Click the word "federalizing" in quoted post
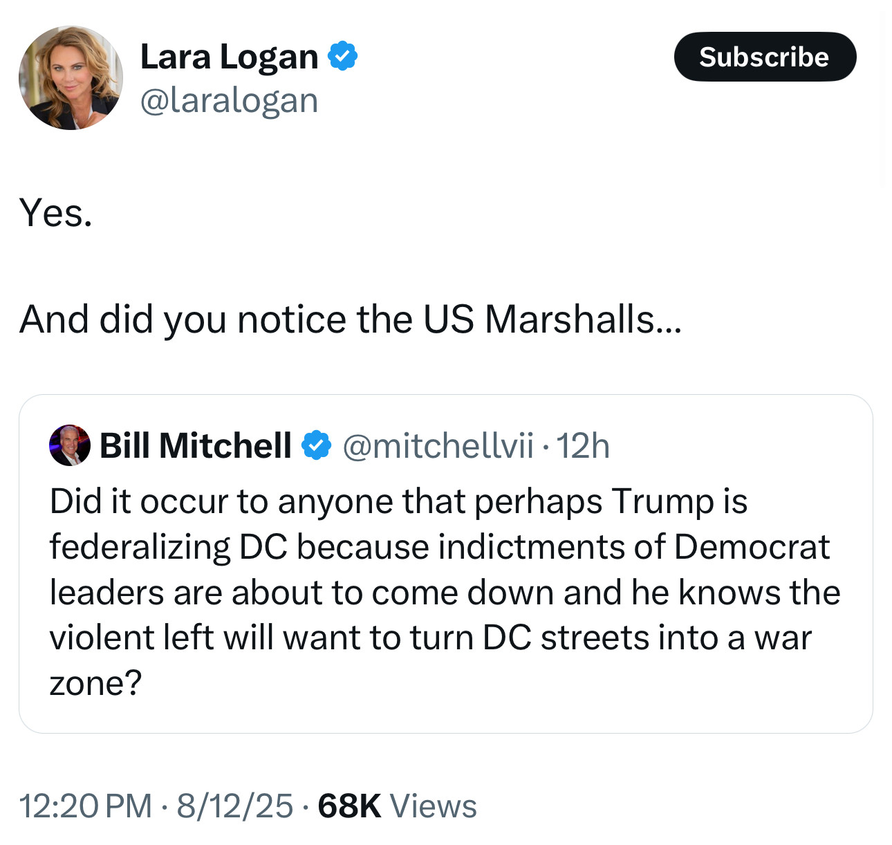Image resolution: width=892 pixels, height=845 pixels. tap(140, 547)
